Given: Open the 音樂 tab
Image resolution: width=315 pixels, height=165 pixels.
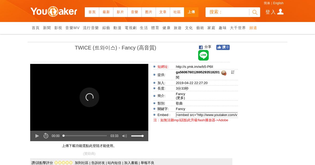Looking at the screenshot, I should coord(134,12).
